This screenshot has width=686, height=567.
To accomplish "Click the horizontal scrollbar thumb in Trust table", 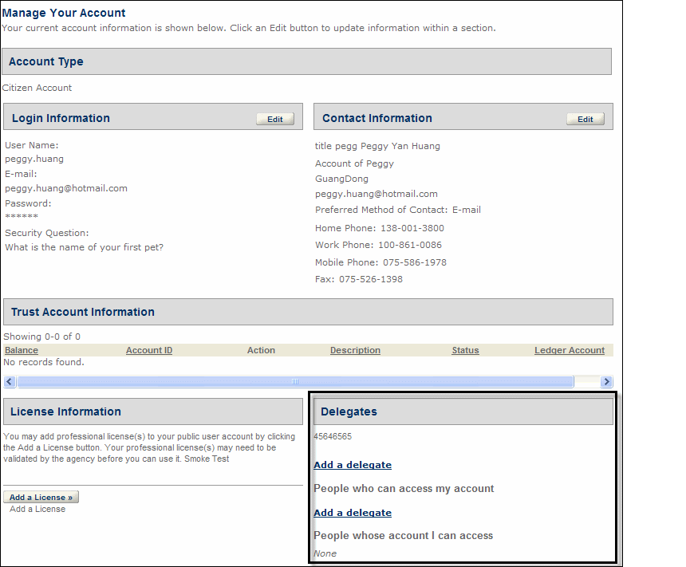I will (x=294, y=382).
